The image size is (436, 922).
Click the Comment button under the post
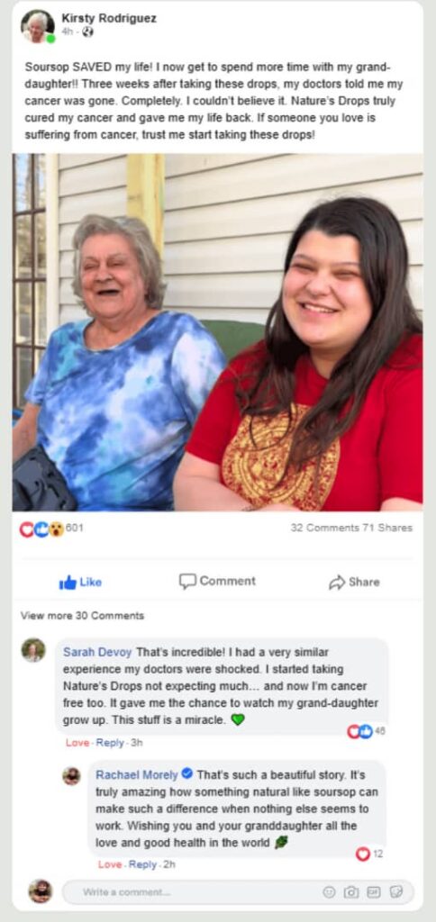click(218, 581)
